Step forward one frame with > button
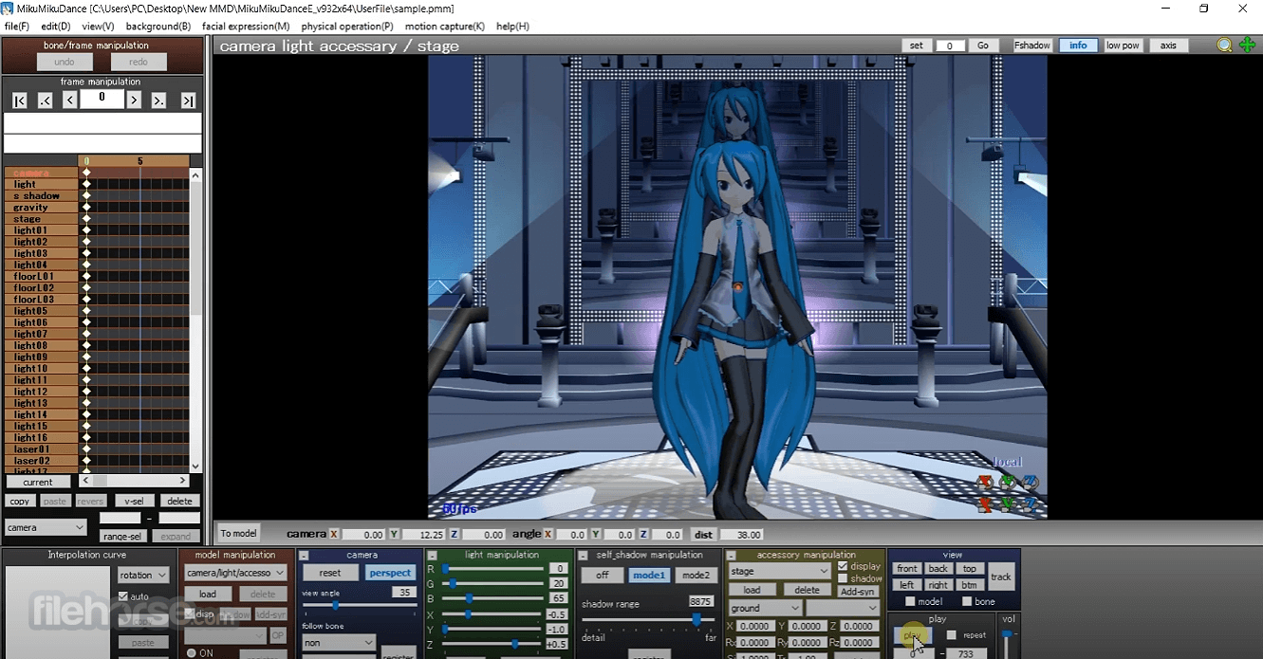 pos(134,101)
